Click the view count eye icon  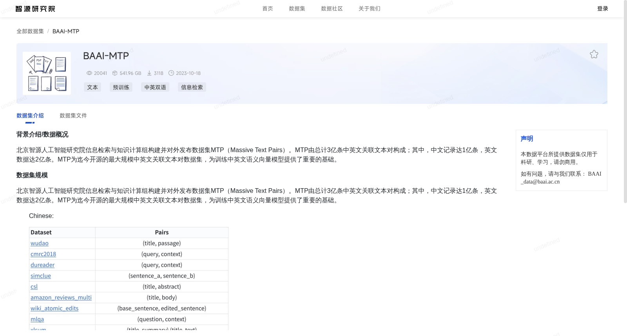89,73
